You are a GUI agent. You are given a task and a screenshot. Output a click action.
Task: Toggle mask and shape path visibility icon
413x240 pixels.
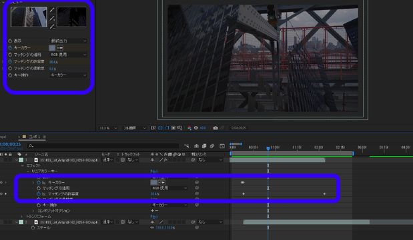[167, 128]
